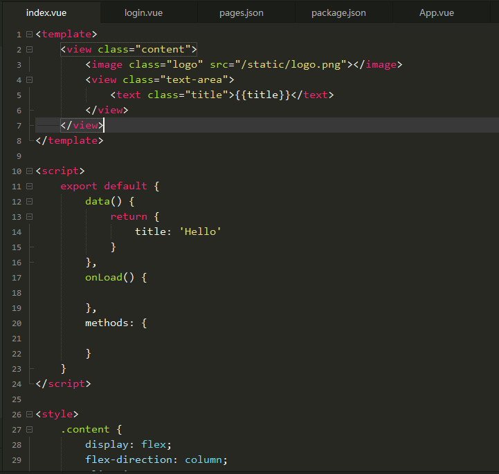
Task: Place cursor on empty line 18 in onLoad
Action: [x=208, y=292]
